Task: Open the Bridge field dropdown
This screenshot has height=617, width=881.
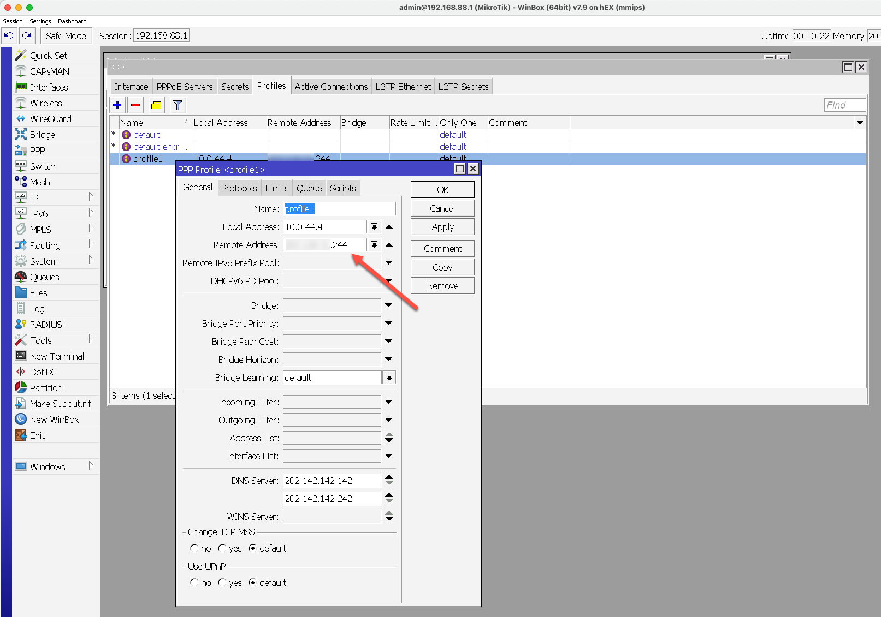Action: 388,305
